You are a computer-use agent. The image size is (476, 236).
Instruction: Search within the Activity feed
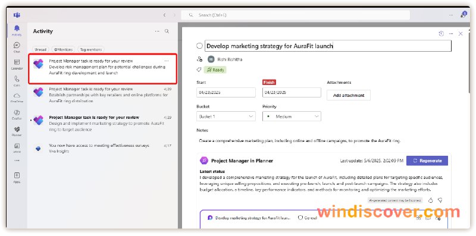[167, 32]
